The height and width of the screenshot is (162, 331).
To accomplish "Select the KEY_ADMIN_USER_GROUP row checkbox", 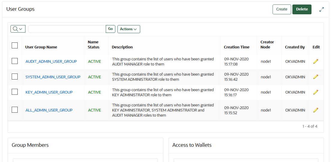I will (15, 92).
